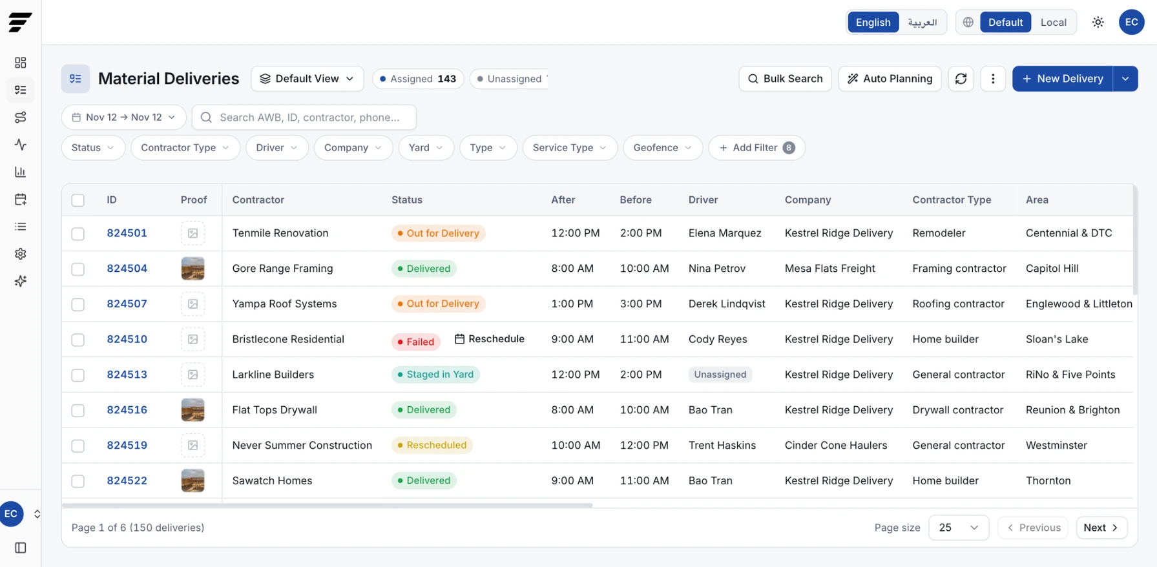Open the Nov 12 date range picker
The width and height of the screenshot is (1157, 567).
click(x=124, y=117)
